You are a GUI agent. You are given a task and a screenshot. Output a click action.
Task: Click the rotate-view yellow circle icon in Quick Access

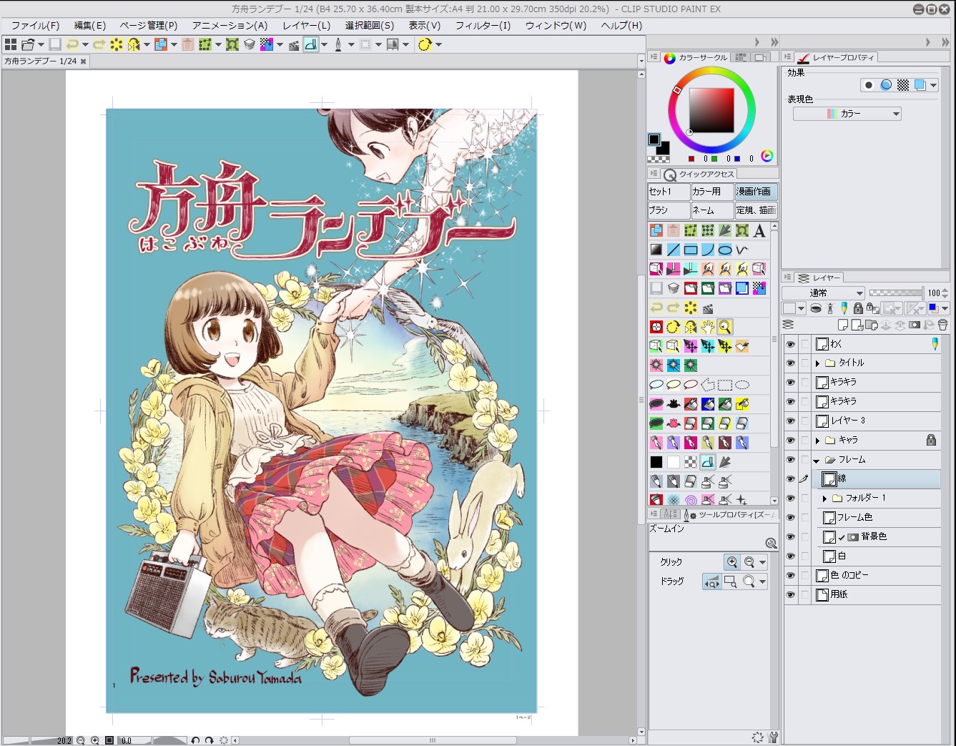click(x=674, y=327)
